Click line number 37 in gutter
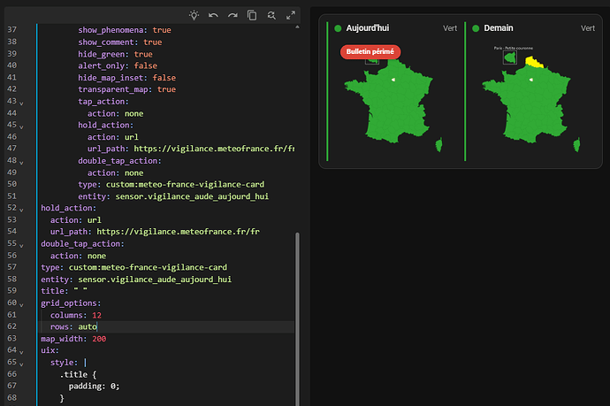Screen dimensions: 610x406 [x=12, y=29]
